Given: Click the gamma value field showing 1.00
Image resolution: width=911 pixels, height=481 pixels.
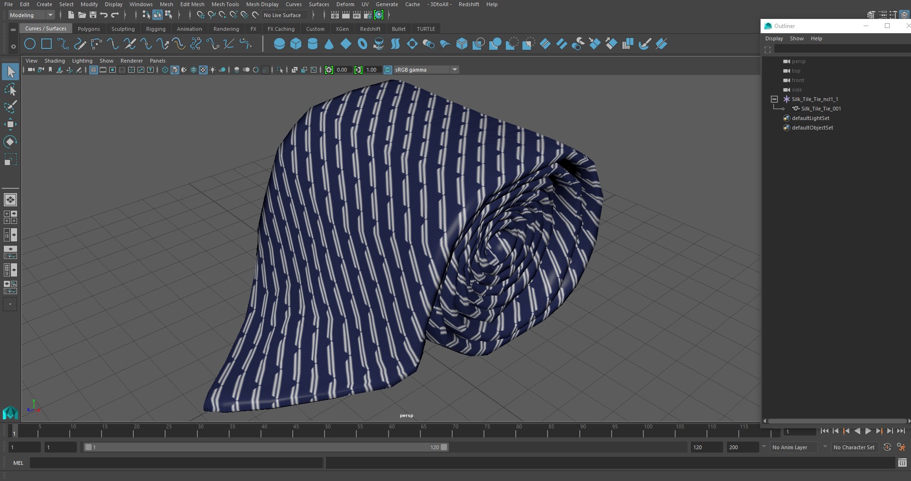Looking at the screenshot, I should point(372,70).
